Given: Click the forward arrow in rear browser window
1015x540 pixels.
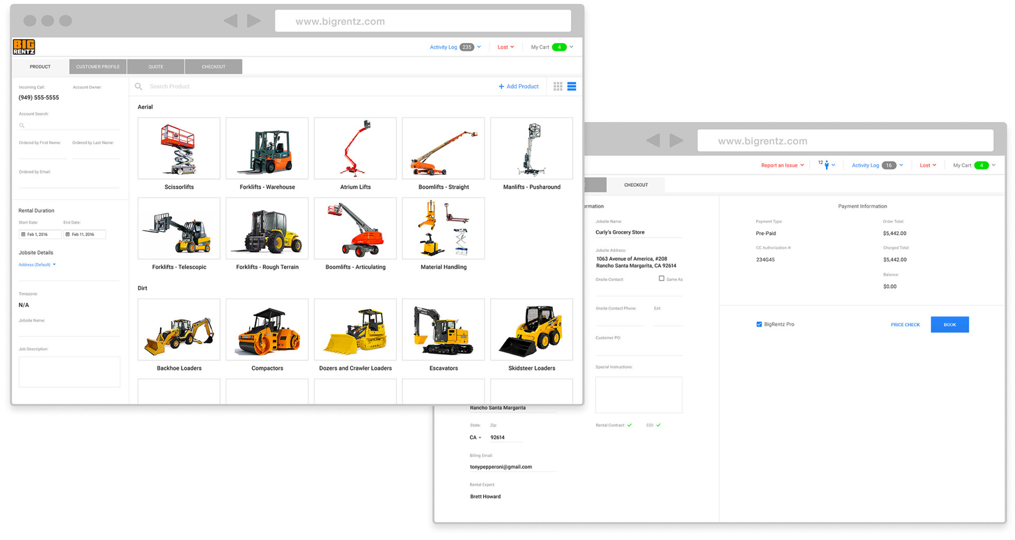Looking at the screenshot, I should [676, 140].
